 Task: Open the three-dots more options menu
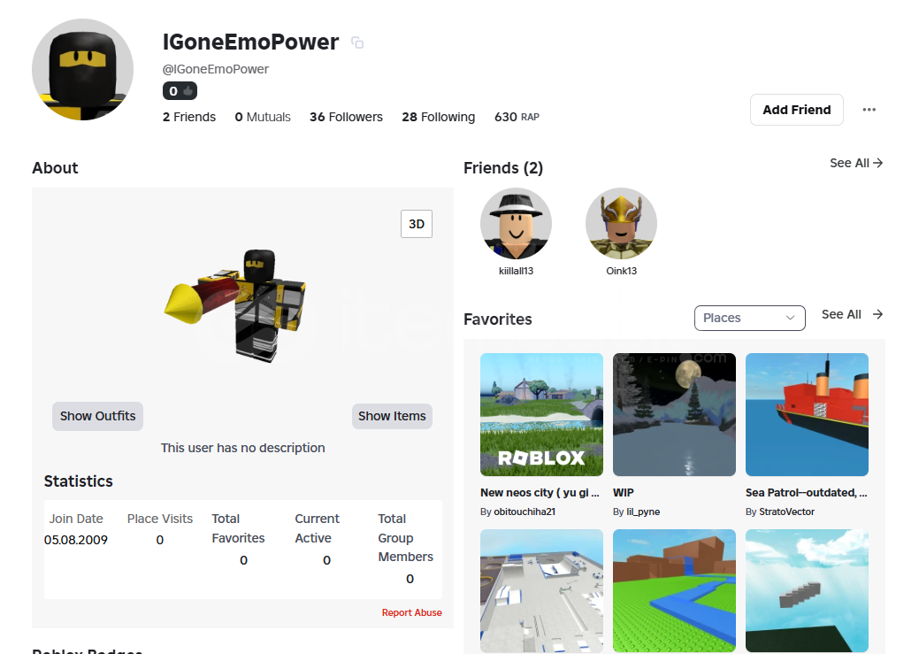point(869,110)
